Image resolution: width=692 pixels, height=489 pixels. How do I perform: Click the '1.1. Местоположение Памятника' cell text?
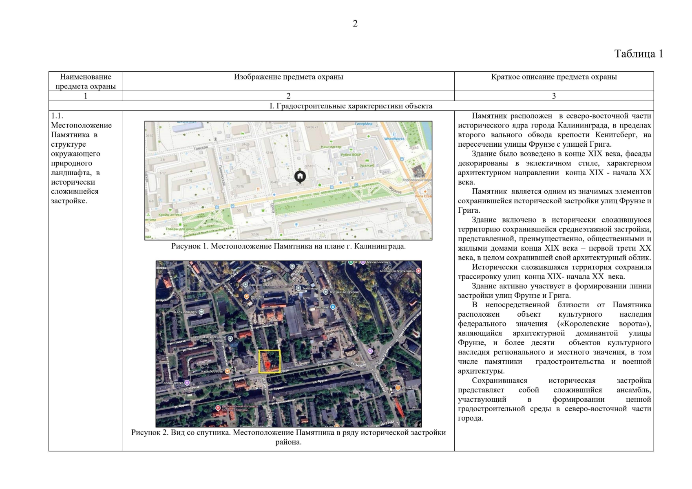[x=82, y=158]
